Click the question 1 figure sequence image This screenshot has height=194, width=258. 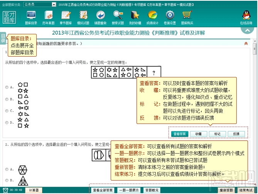click(126, 72)
